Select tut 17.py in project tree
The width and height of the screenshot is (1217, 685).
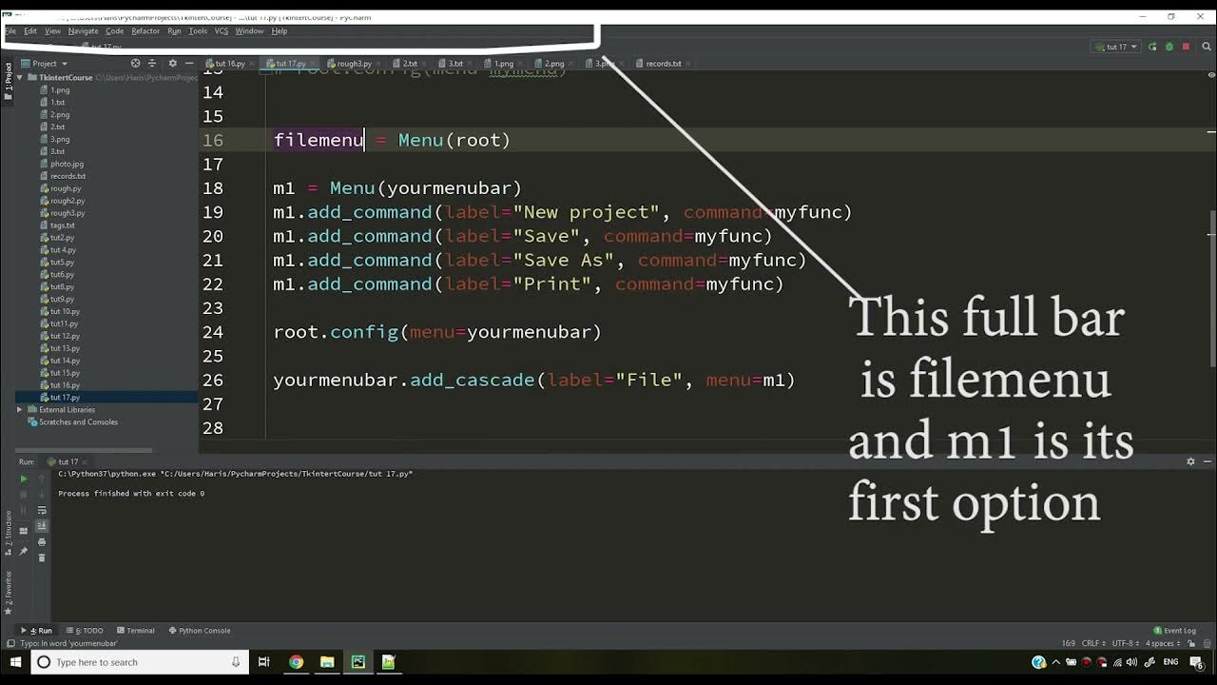(x=65, y=397)
